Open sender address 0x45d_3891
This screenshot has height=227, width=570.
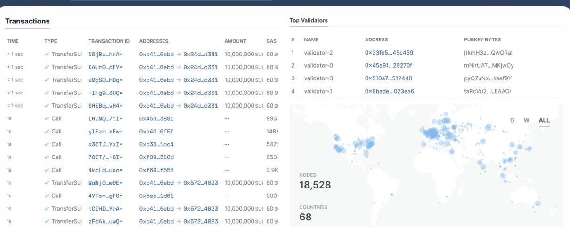(156, 118)
